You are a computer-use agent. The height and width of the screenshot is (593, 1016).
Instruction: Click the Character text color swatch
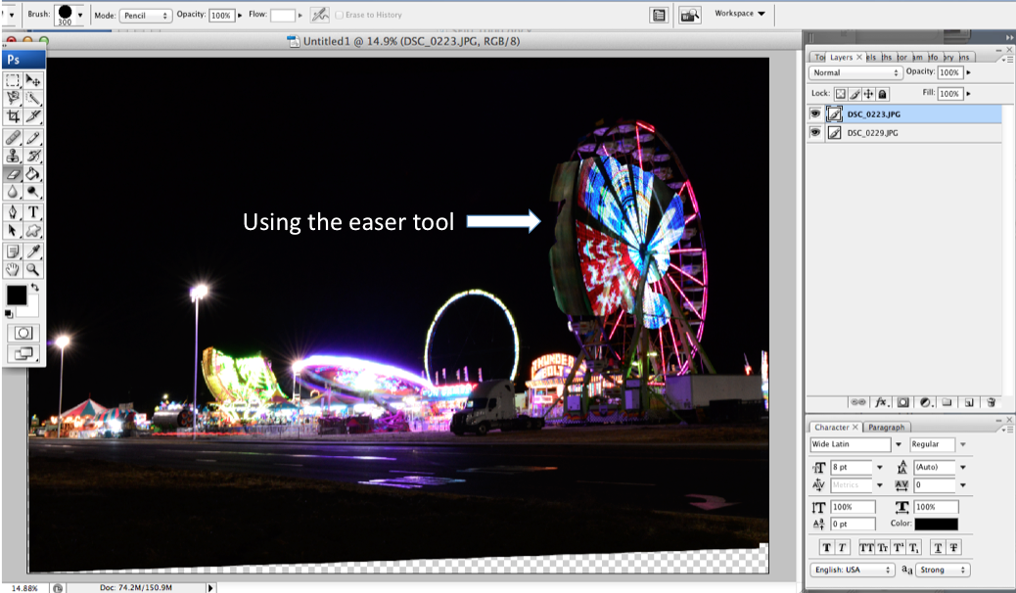pos(936,525)
